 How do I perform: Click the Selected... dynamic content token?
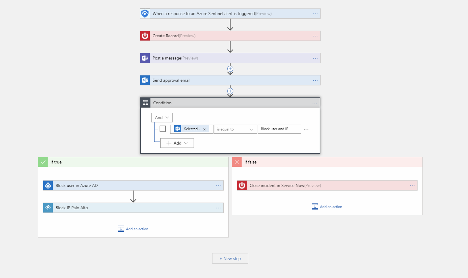(191, 129)
